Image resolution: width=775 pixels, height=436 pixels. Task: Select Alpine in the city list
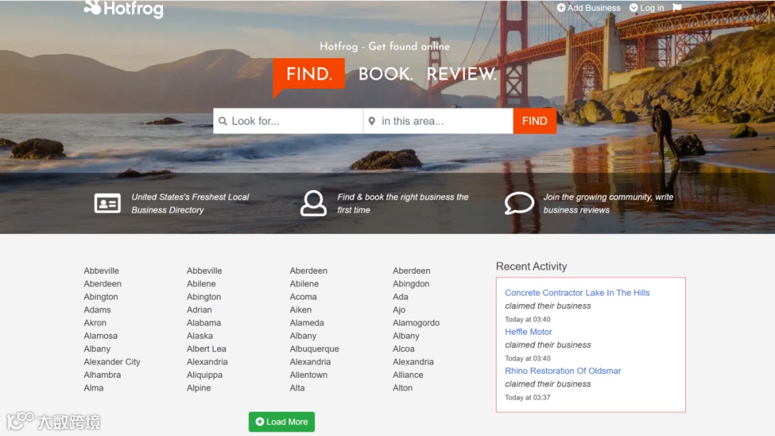pos(199,388)
